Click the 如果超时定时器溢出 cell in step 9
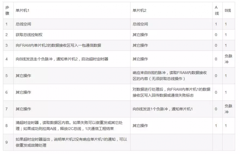This screenshot has height=154, width=240. tap(71, 142)
